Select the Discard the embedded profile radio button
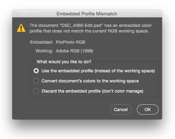The height and width of the screenshot is (139, 175). (x=36, y=91)
